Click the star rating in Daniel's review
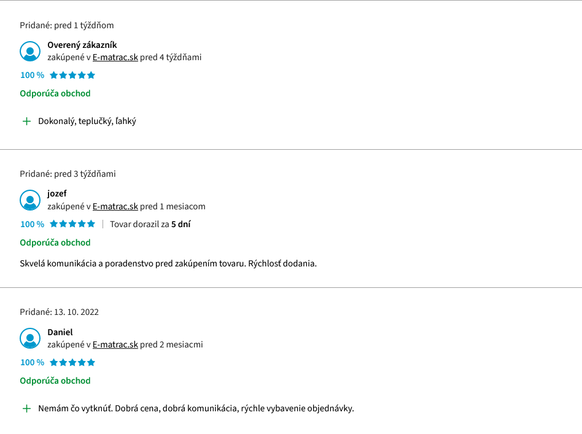 (72, 362)
